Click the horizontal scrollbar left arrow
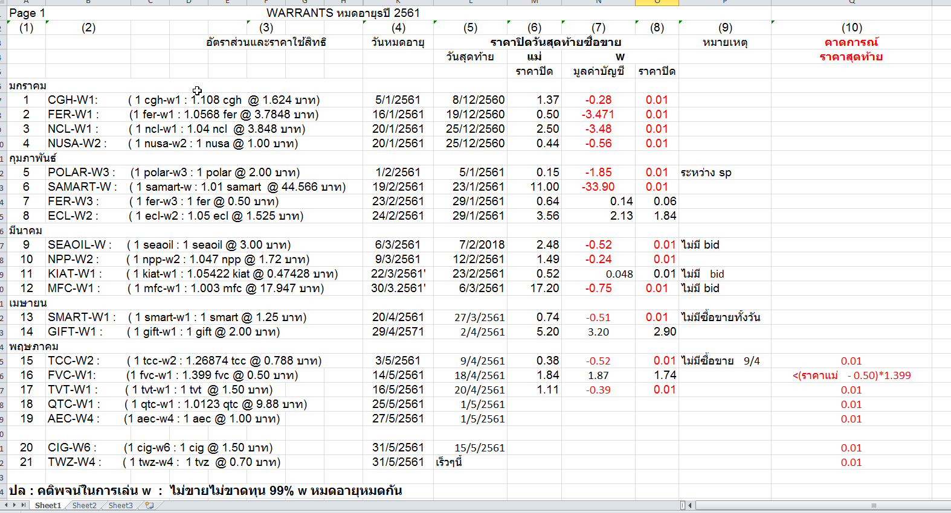 pos(690,505)
